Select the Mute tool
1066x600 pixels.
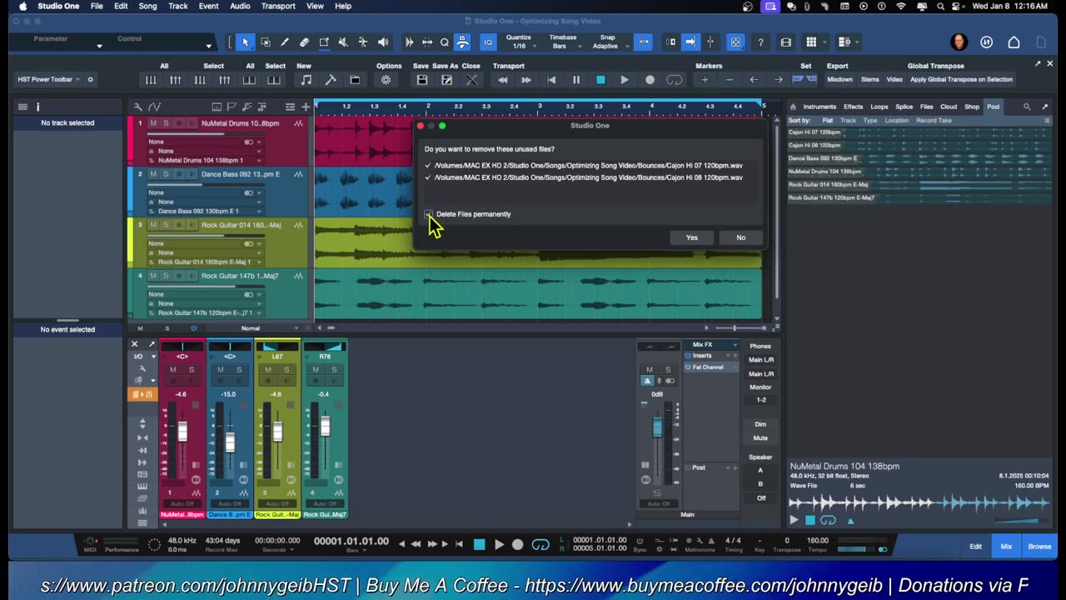(343, 42)
